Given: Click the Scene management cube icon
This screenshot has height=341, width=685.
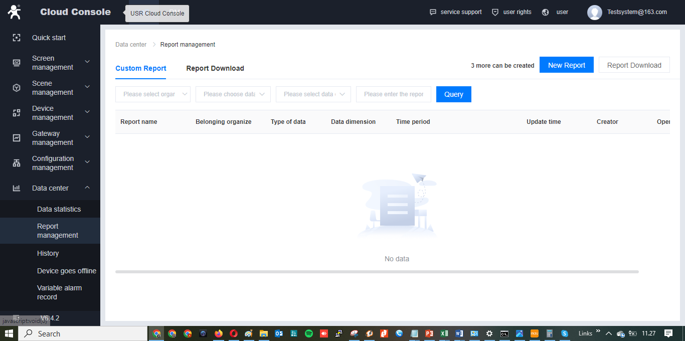Looking at the screenshot, I should pos(17,88).
